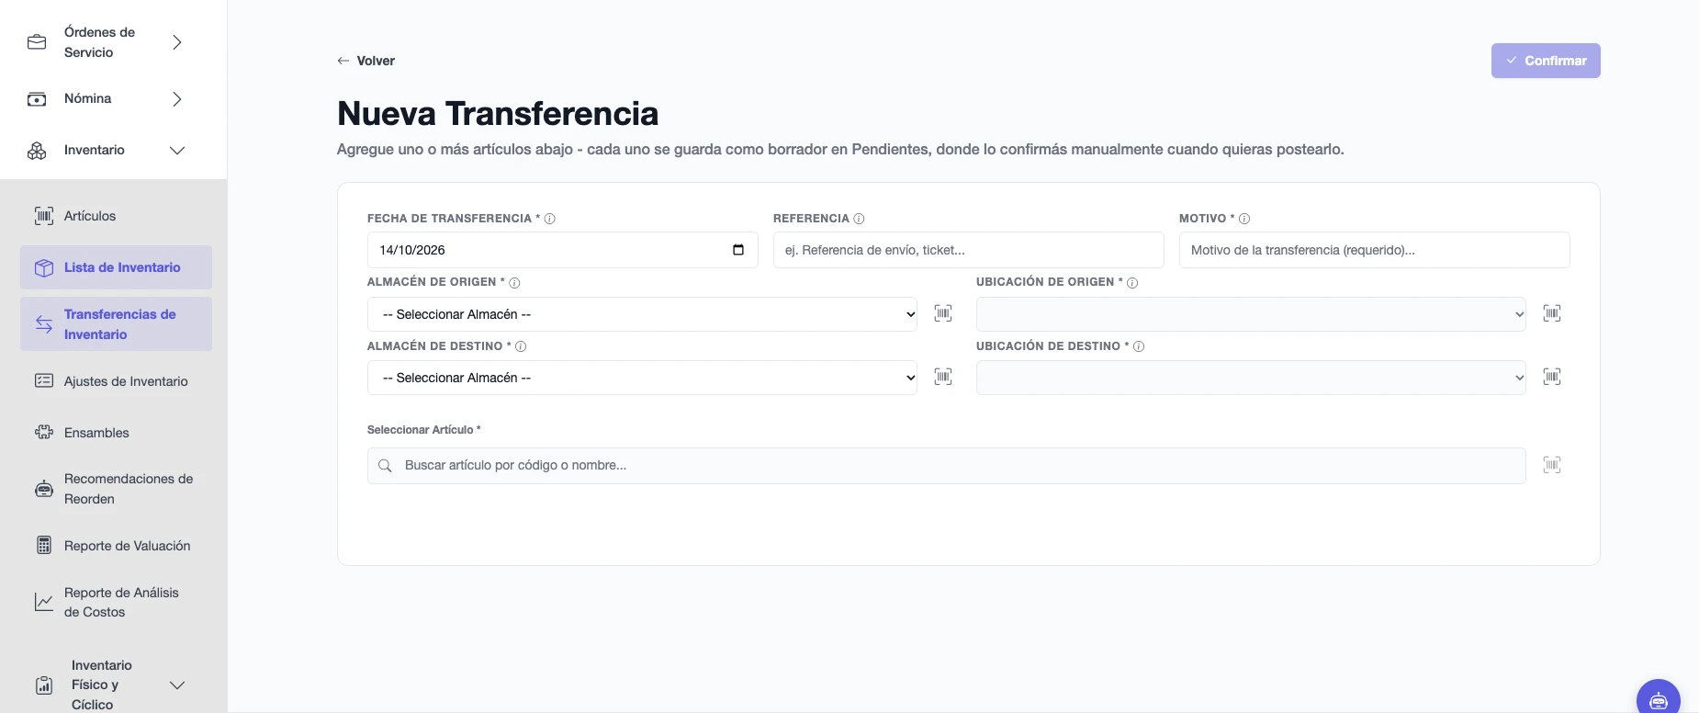Scan barcode for Seleccionar Artículo
This screenshot has width=1699, height=713.
tap(1552, 465)
